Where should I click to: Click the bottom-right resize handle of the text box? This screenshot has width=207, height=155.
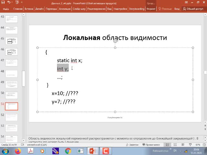(193, 112)
